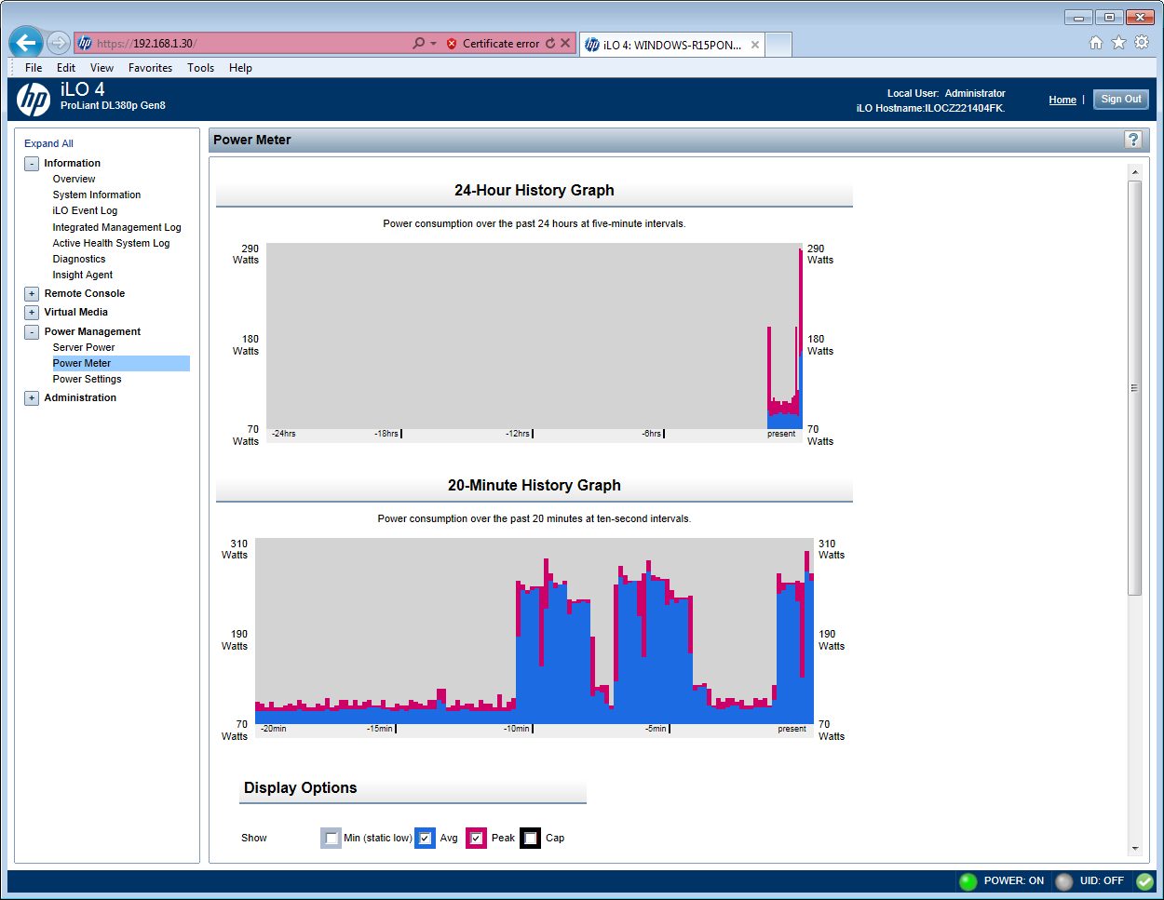The height and width of the screenshot is (900, 1164).
Task: Expand the Administration tree section
Action: pyautogui.click(x=32, y=398)
